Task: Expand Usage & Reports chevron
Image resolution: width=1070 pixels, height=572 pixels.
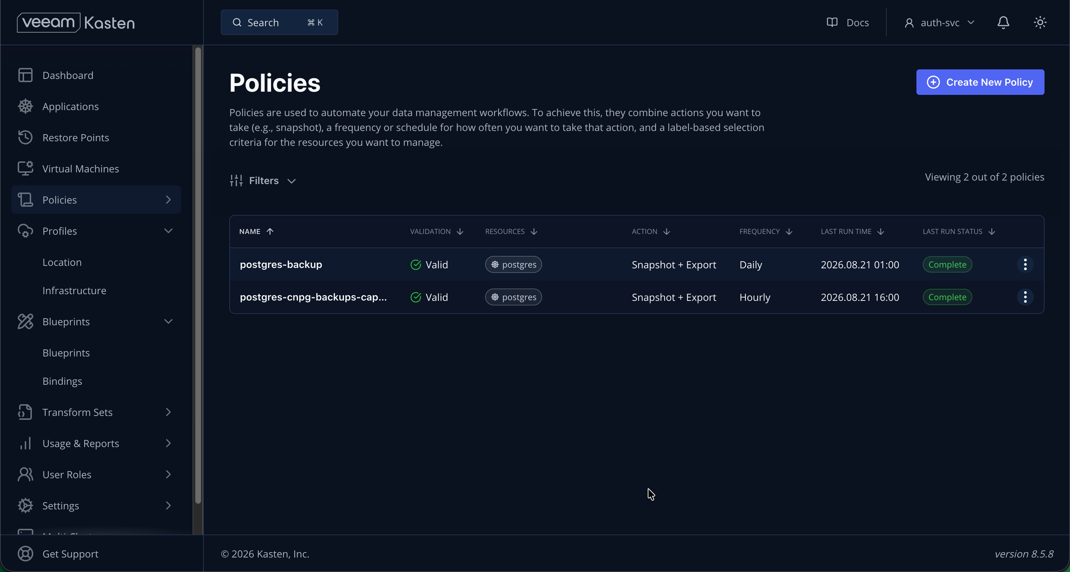Action: pos(168,443)
